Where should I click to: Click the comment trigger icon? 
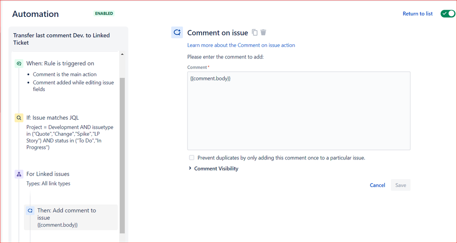coord(19,63)
